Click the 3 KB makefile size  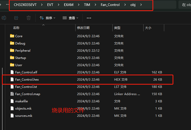159,101
